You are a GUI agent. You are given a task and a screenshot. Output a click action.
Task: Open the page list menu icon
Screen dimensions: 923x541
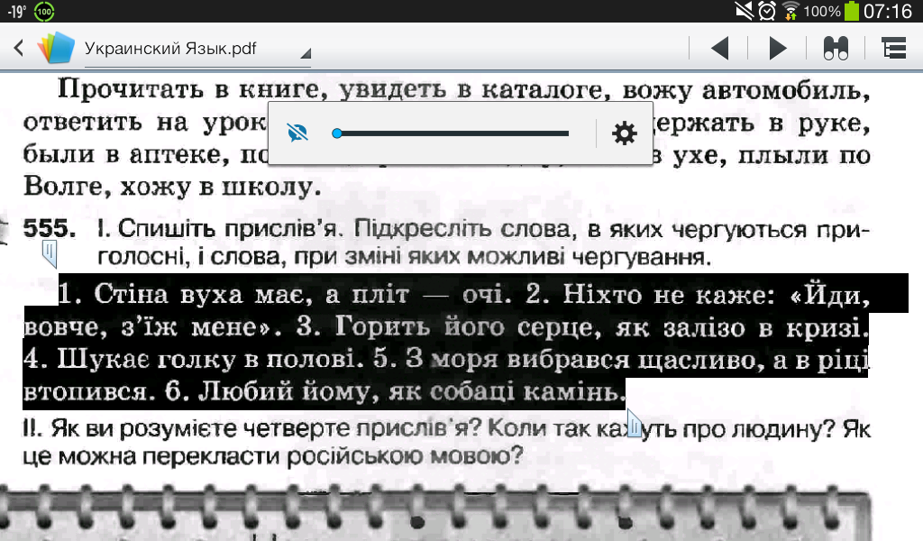click(893, 49)
